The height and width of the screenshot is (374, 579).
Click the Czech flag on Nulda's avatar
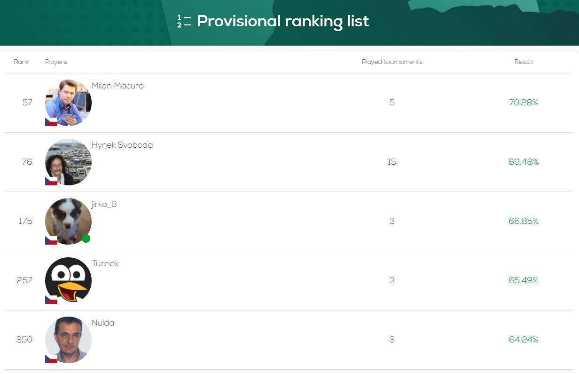[51, 359]
